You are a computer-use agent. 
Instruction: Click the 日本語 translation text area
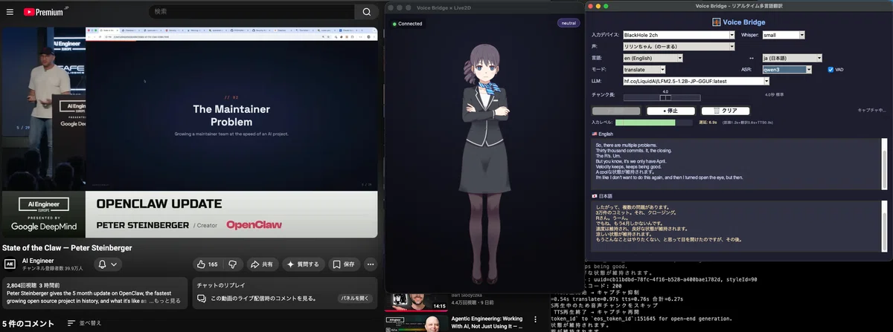coord(737,224)
